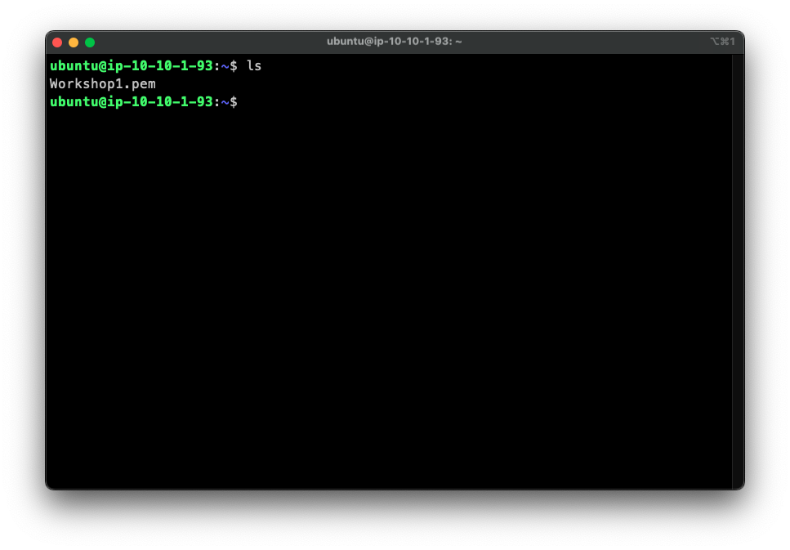Click the window title ubuntu@ip-10-10-1-93: ~
Screen dimensions: 790x550
click(395, 42)
